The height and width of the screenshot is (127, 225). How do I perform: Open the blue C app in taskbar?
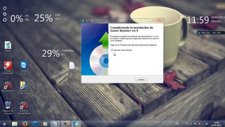point(35,124)
